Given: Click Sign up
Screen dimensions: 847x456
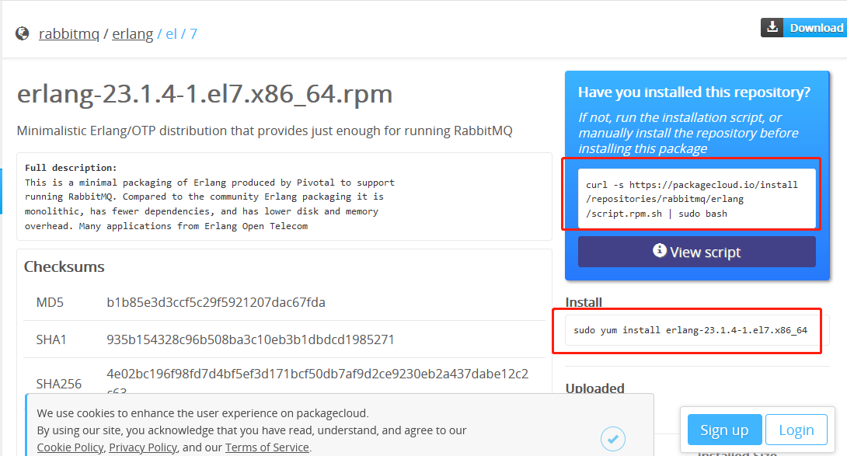Looking at the screenshot, I should pos(724,429).
